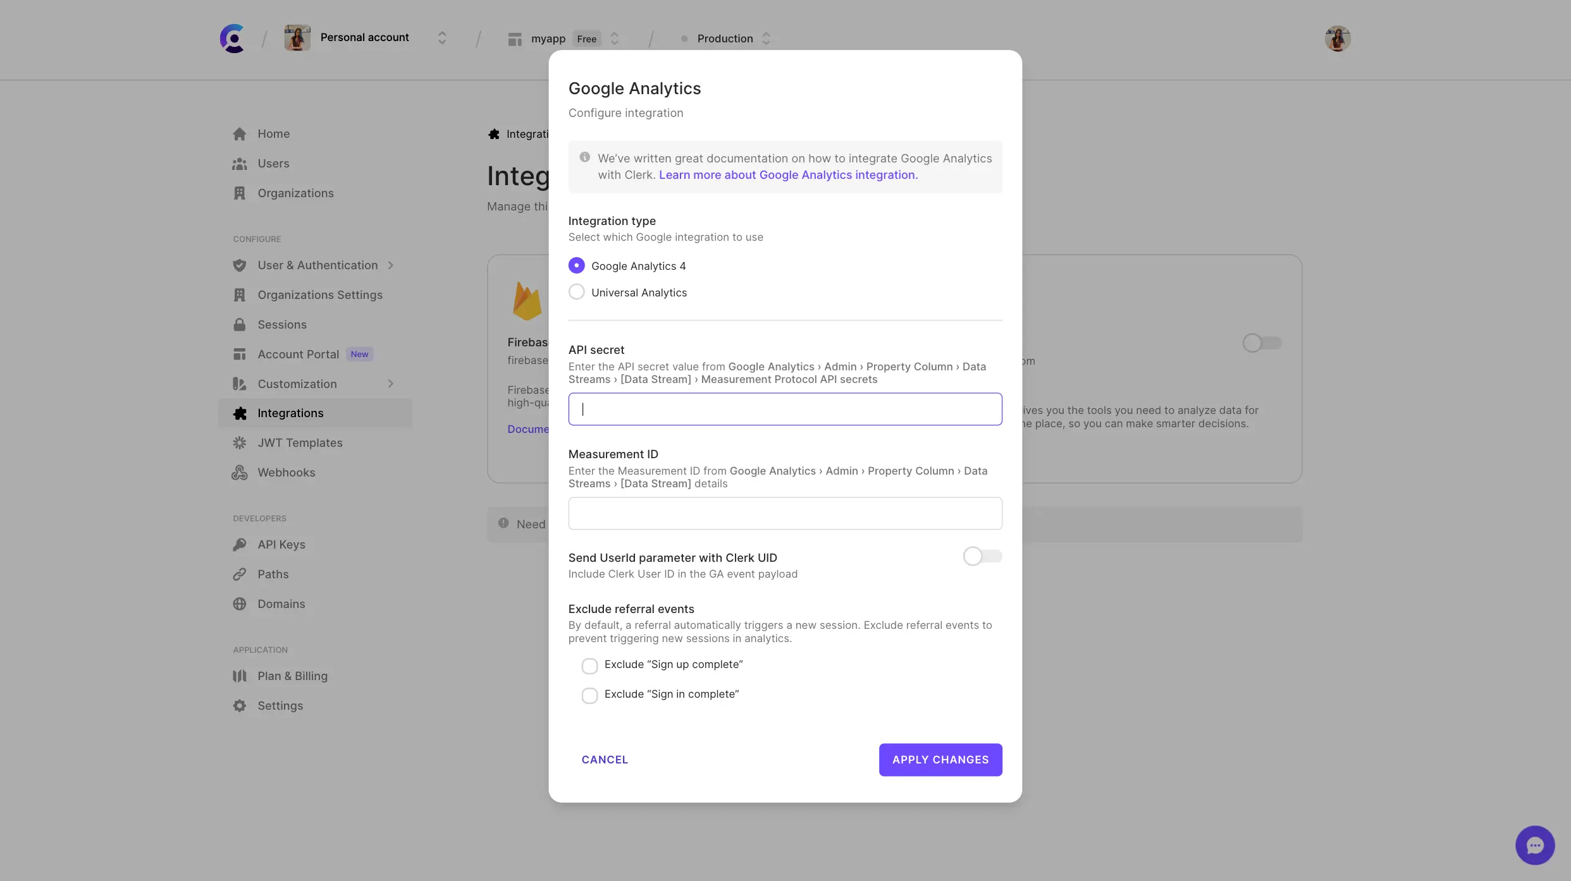The image size is (1571, 881).
Task: Click Learn more about Google Analytics integration link
Action: tap(787, 174)
